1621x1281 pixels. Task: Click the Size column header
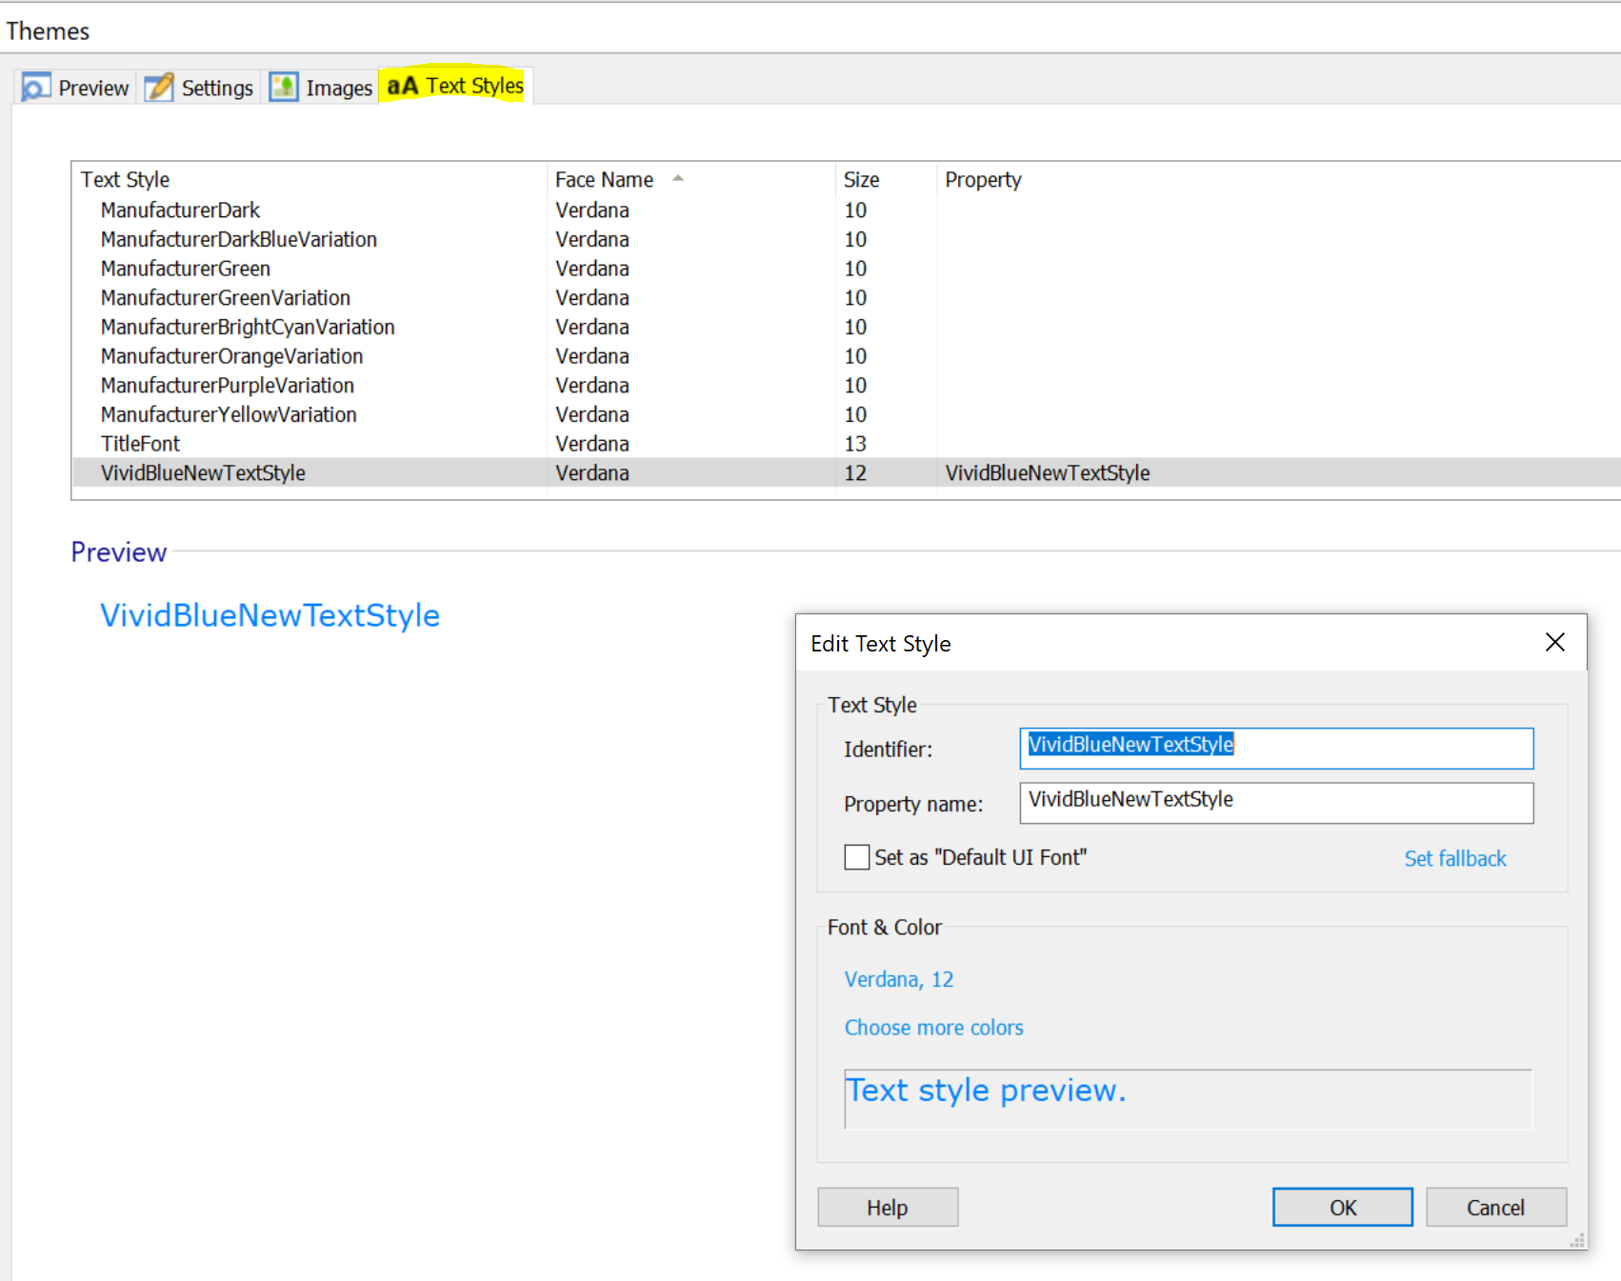click(861, 180)
